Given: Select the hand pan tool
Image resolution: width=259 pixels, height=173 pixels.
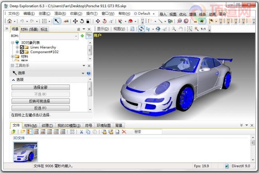Looking at the screenshot, I should [x=181, y=29].
